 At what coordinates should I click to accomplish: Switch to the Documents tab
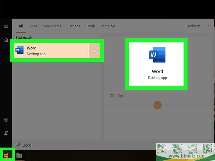tap(52, 26)
